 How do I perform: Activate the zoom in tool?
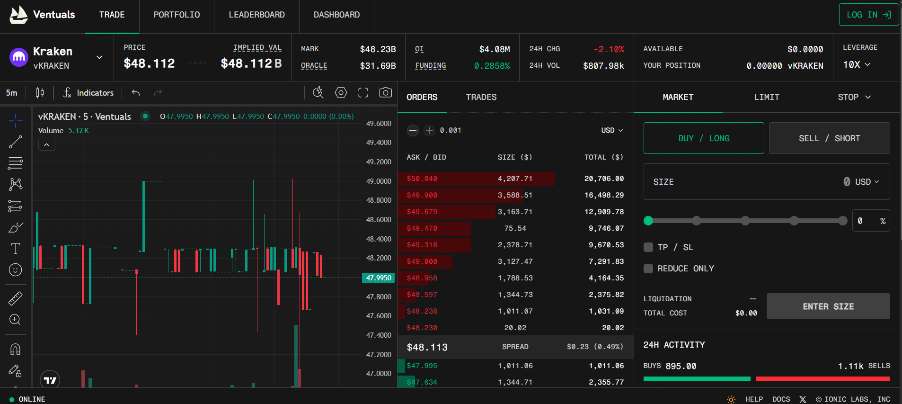point(15,320)
